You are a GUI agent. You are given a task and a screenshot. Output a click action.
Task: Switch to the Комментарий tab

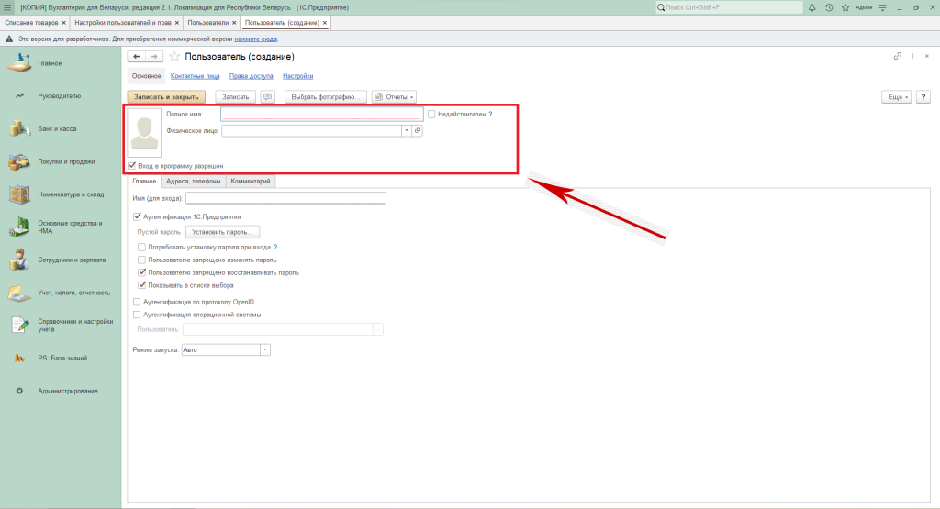click(x=250, y=182)
